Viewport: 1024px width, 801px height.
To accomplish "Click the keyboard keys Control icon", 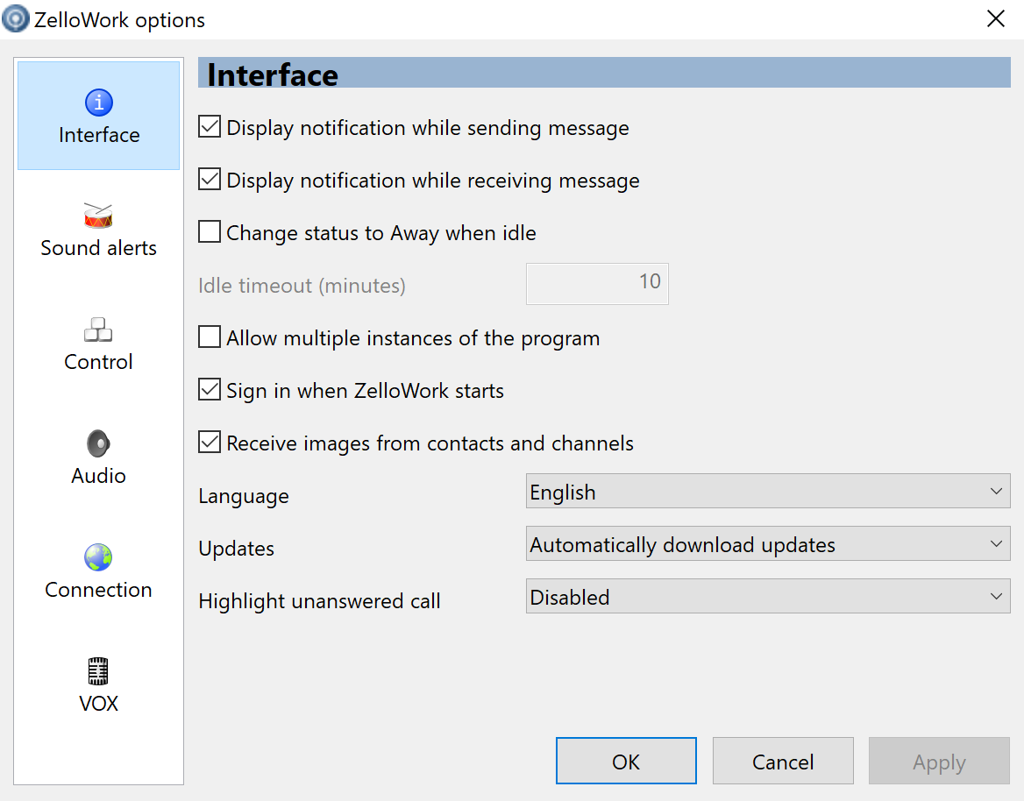I will pyautogui.click(x=98, y=330).
